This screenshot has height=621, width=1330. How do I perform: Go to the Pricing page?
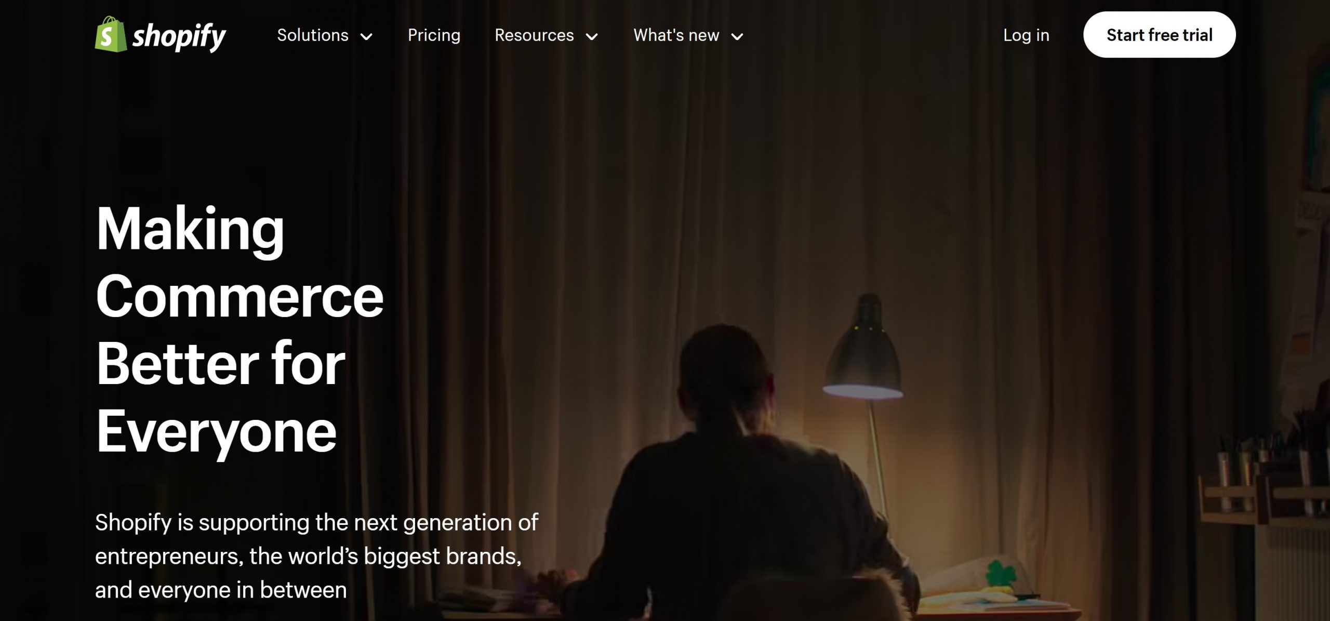pos(434,35)
